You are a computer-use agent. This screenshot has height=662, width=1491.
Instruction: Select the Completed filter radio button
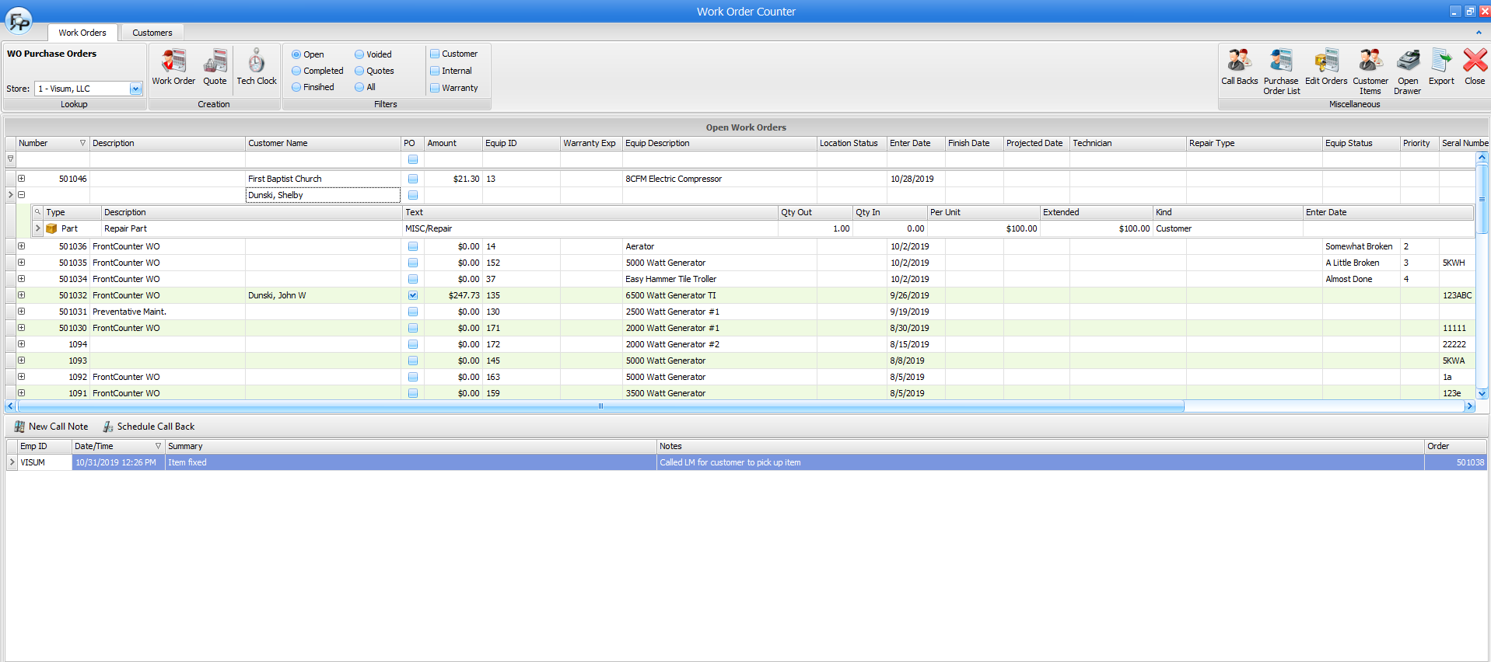[x=296, y=71]
